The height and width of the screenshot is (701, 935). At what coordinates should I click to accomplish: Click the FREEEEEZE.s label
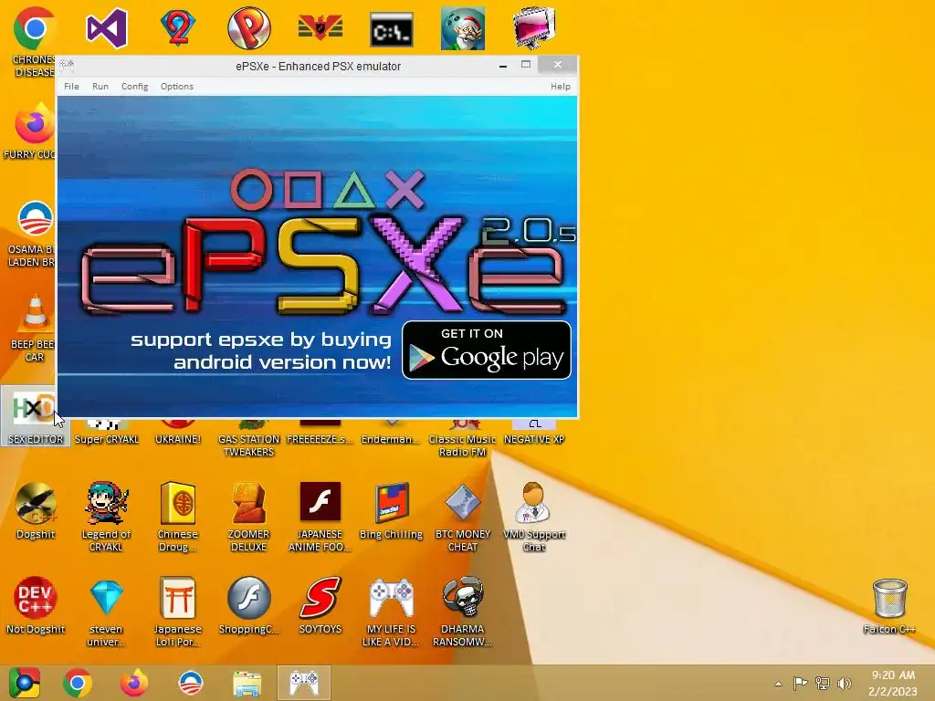point(320,439)
